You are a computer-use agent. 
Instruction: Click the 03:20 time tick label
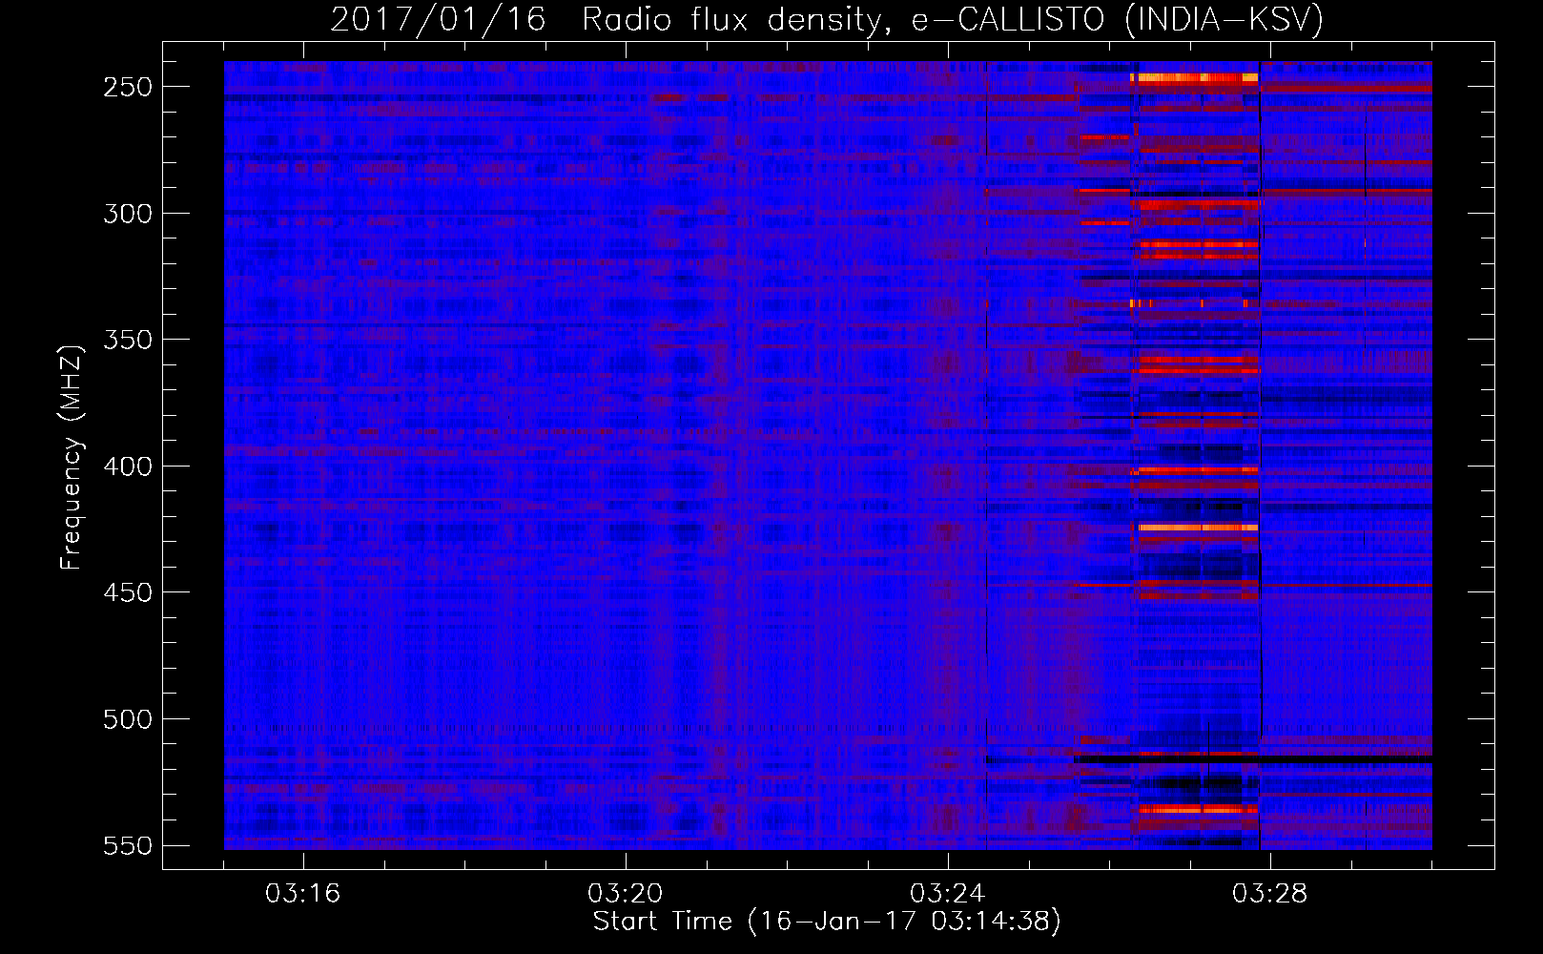(x=625, y=894)
